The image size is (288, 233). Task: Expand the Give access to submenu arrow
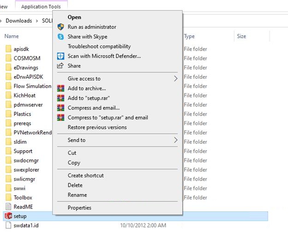click(x=175, y=79)
